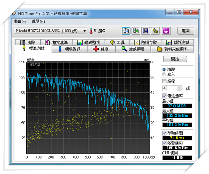This screenshot has height=174, width=209.
Task: Click the scatter icon on 隨機存取 tab
Action: [x=137, y=43]
